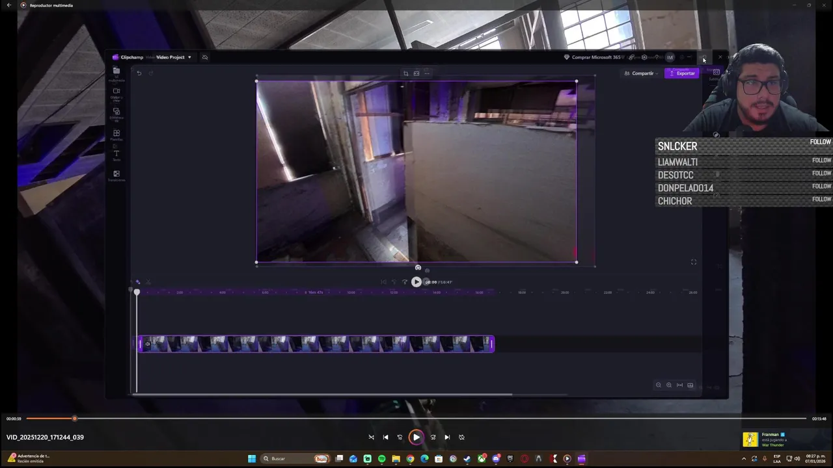Click the DESOTCC username
833x468 pixels.
tap(676, 175)
